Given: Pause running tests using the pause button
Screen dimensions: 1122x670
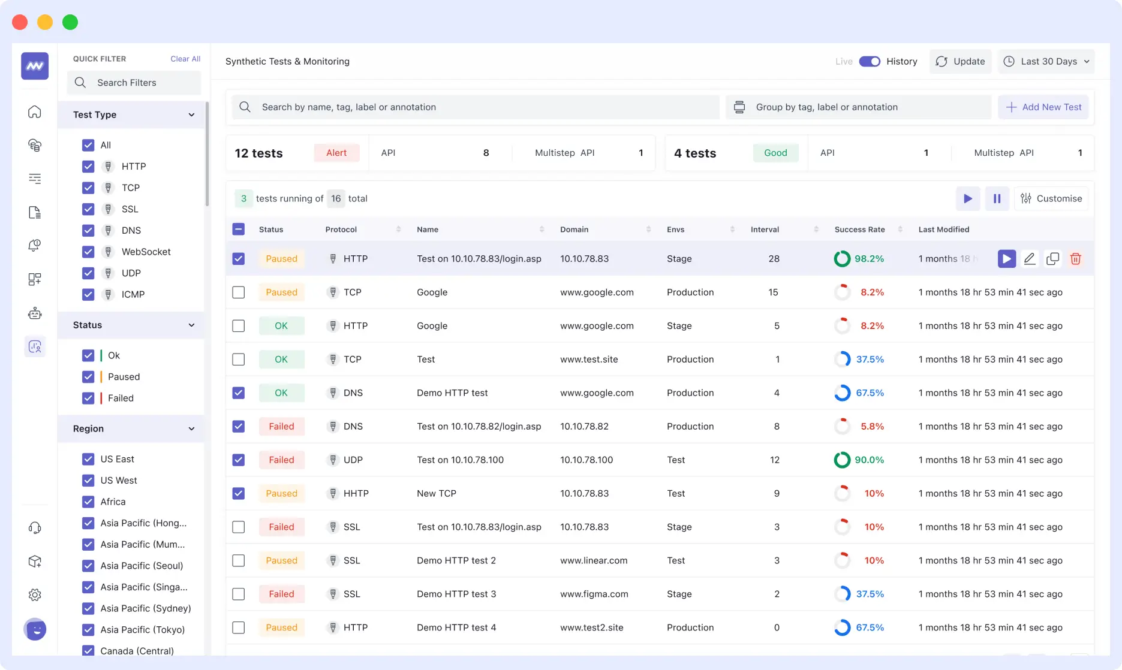Looking at the screenshot, I should [997, 198].
